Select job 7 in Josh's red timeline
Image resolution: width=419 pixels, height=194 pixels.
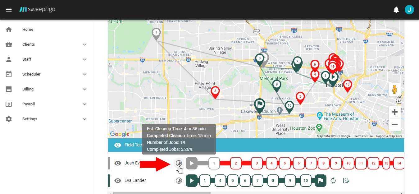(x=311, y=163)
